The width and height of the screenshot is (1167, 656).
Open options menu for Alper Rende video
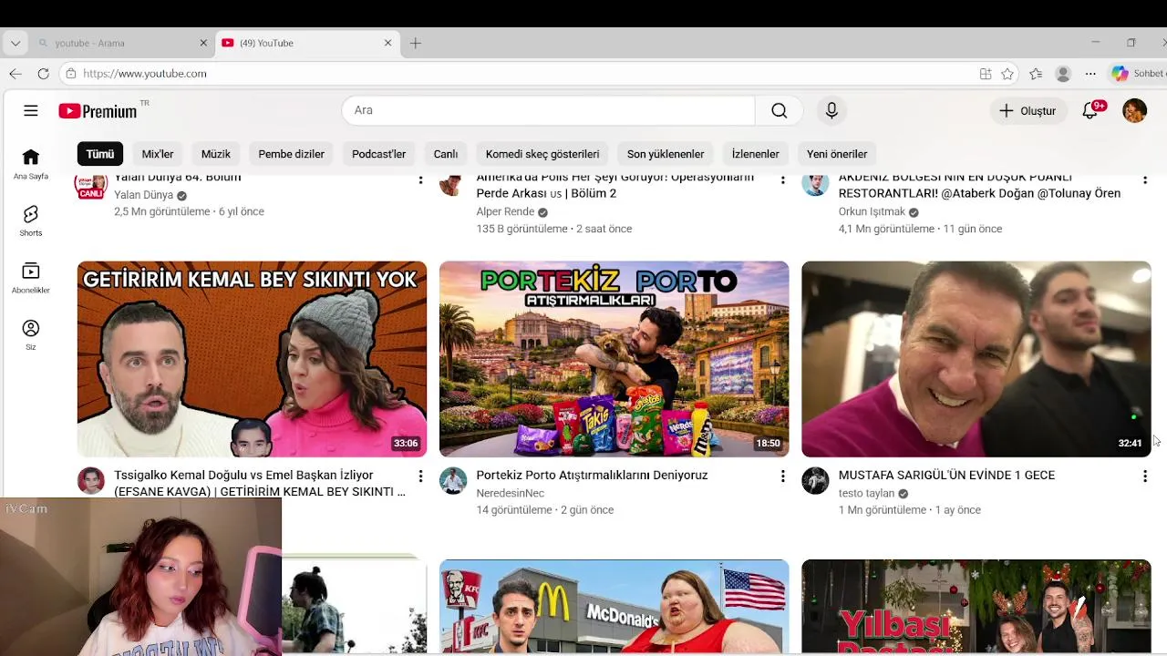point(782,179)
